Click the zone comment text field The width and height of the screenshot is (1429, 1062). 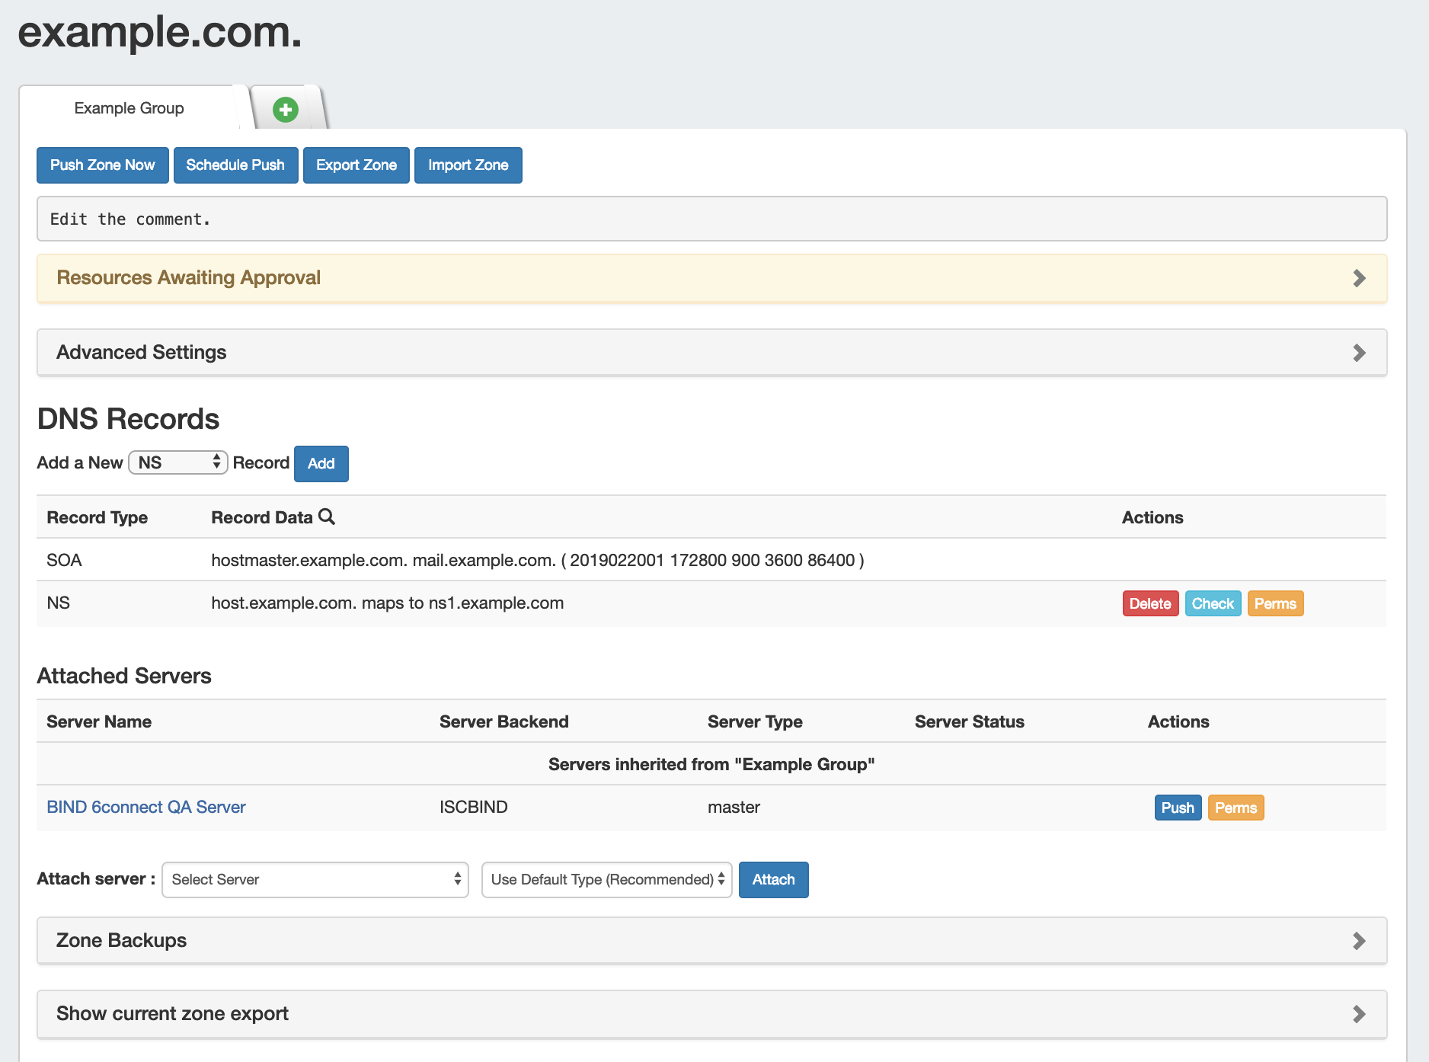click(711, 219)
